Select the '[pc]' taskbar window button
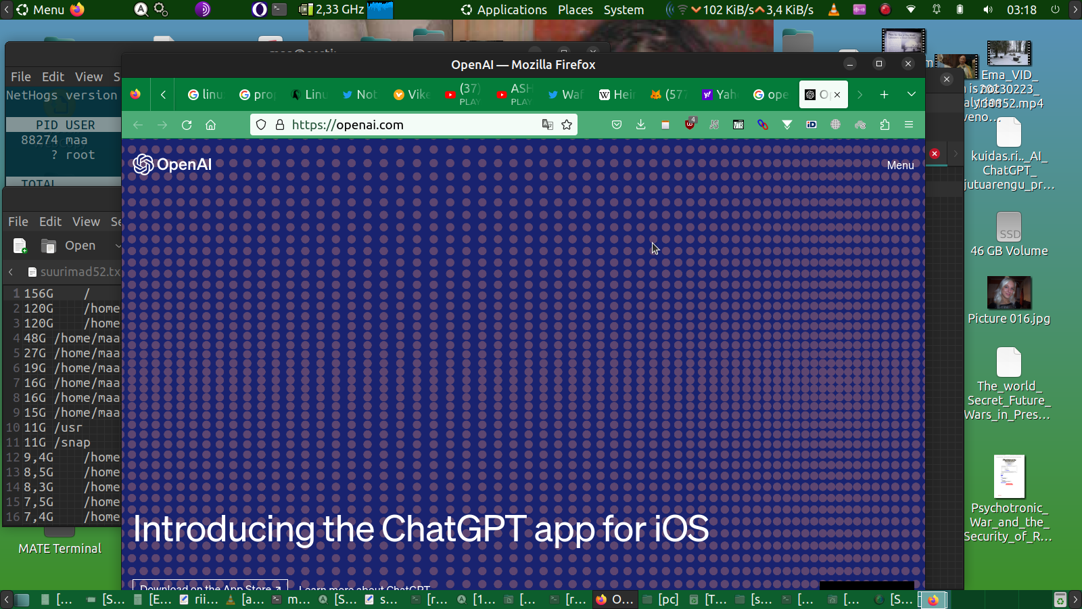 point(661,600)
